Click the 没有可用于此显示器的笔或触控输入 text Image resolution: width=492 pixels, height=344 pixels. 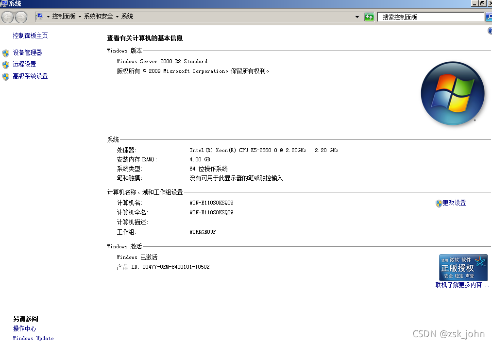pos(236,178)
